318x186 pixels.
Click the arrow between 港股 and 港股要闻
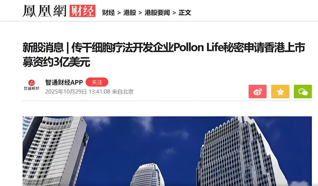pos(140,13)
